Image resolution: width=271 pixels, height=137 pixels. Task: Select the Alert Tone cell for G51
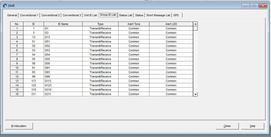pos(134,42)
